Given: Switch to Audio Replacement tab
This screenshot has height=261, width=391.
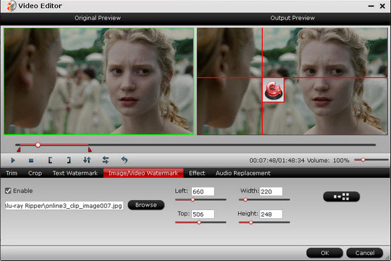Looking at the screenshot, I should [243, 173].
